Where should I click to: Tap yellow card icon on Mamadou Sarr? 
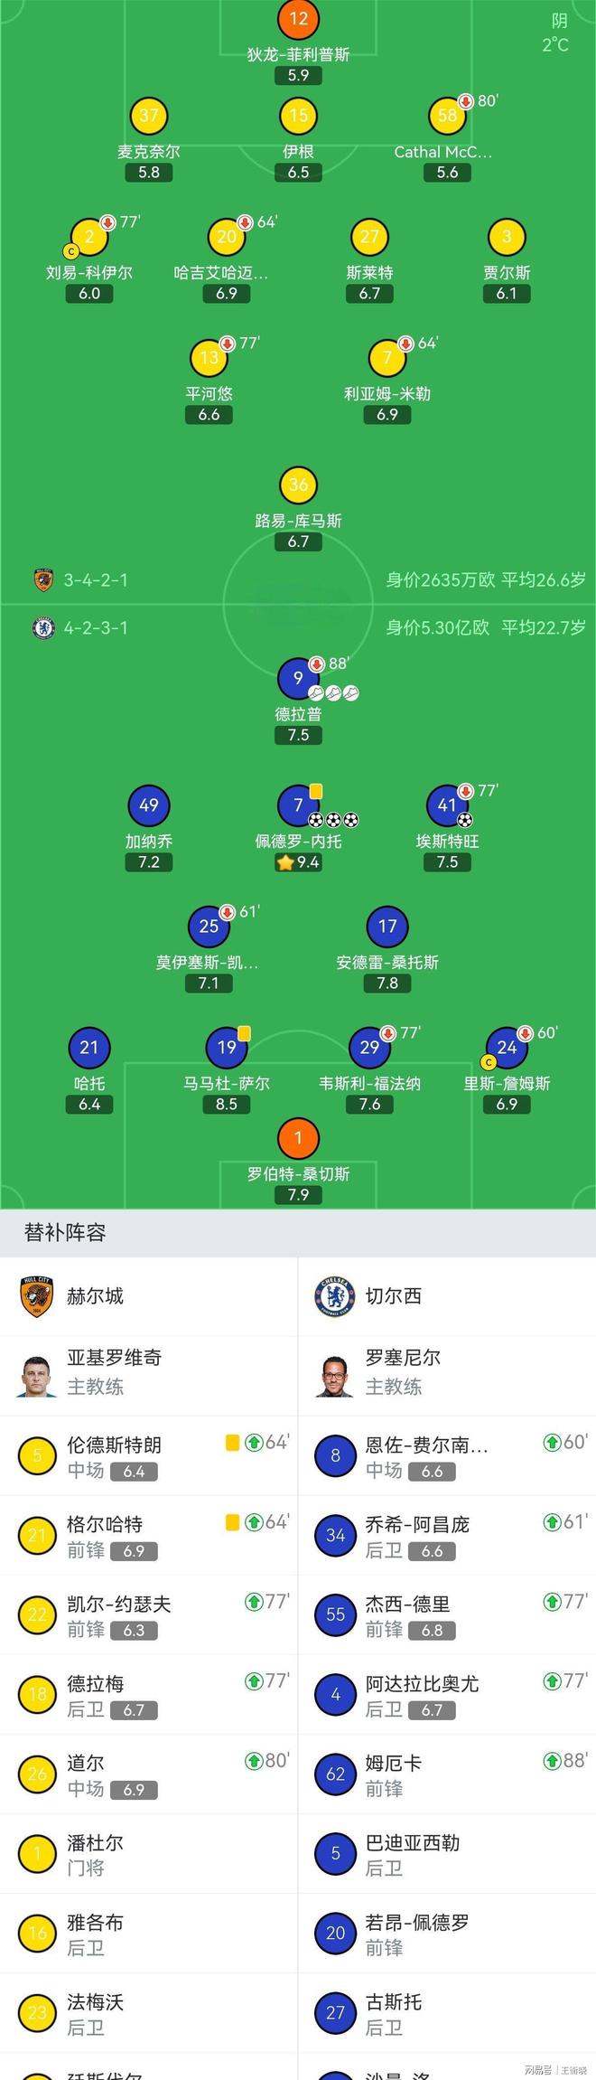[x=244, y=1033]
